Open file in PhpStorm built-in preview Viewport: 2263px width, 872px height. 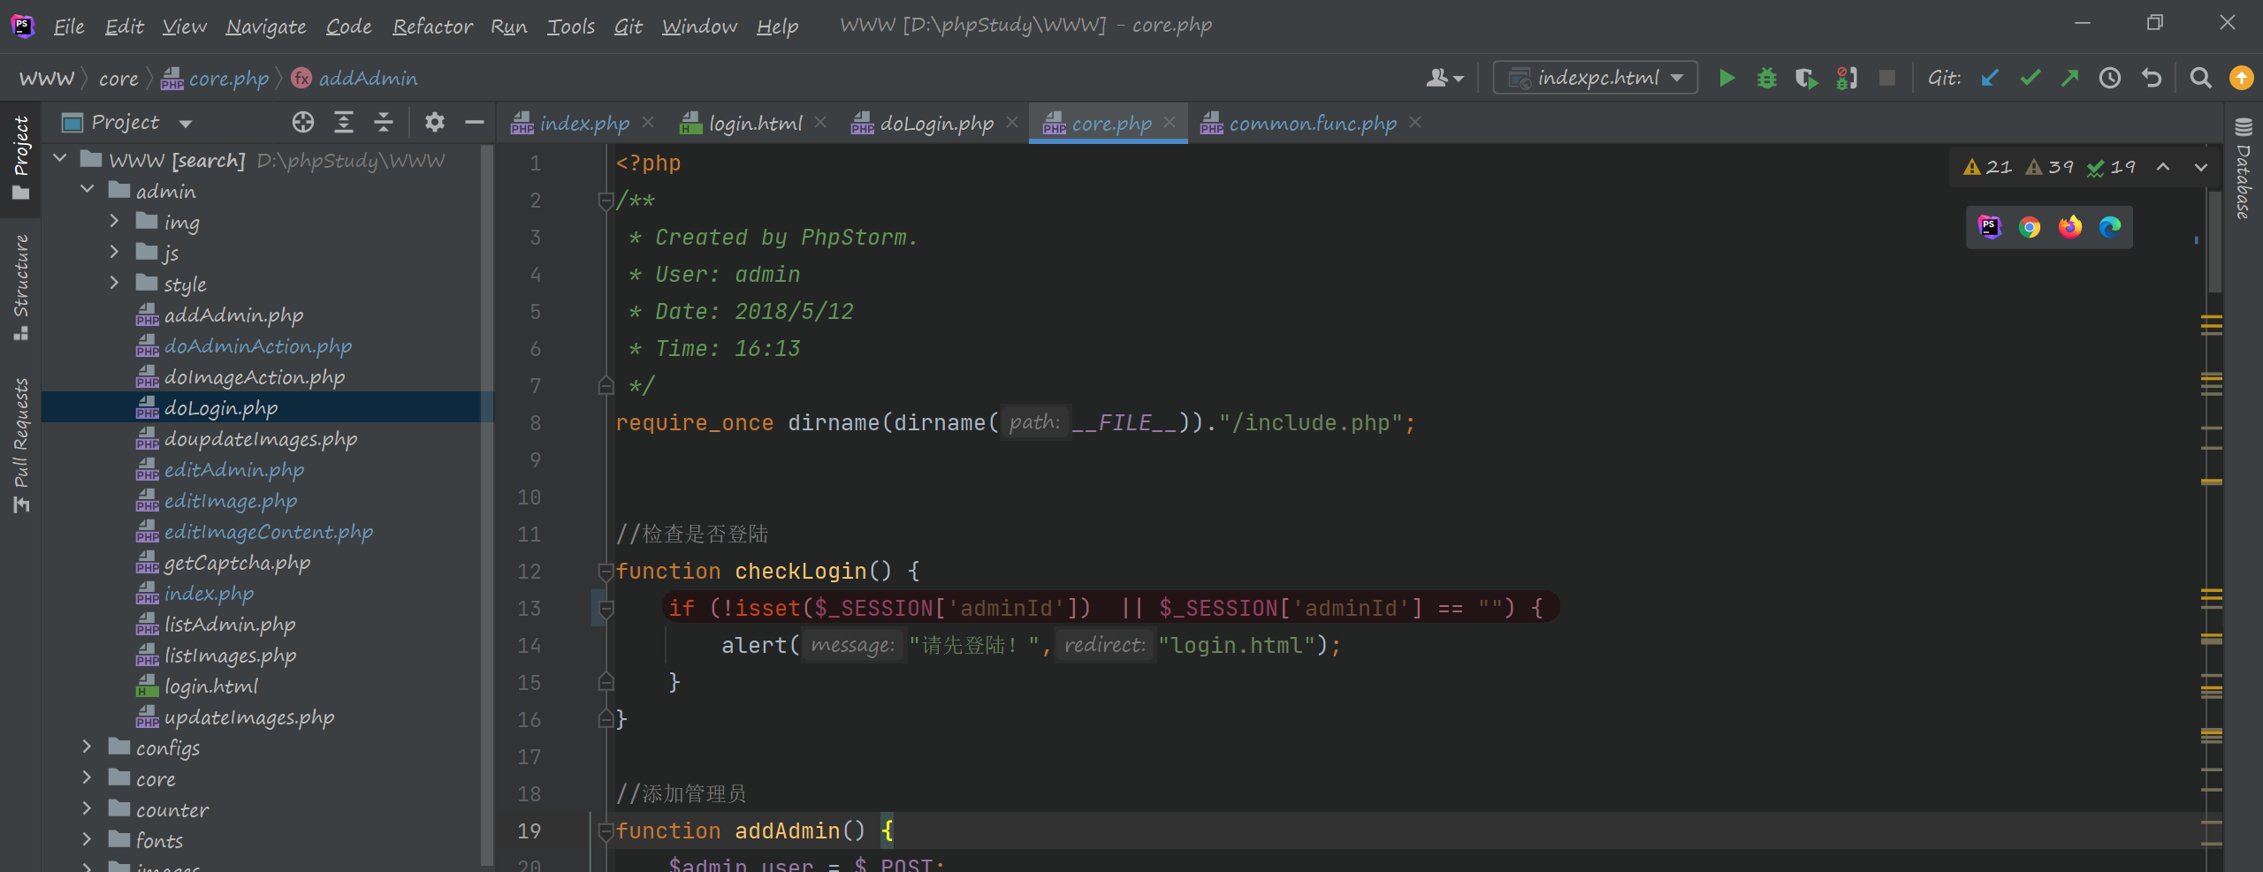[x=1989, y=227]
